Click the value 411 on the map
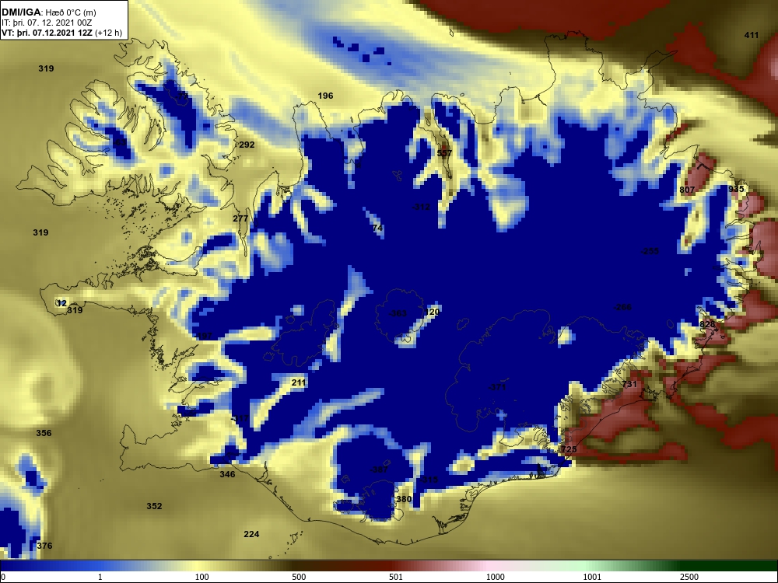Image resolution: width=778 pixels, height=583 pixels. pos(752,35)
